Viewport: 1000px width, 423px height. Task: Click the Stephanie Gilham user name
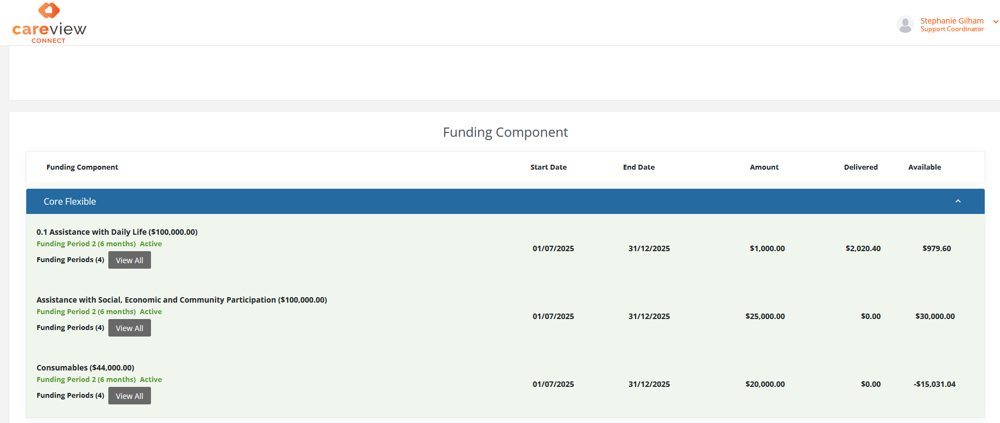951,21
